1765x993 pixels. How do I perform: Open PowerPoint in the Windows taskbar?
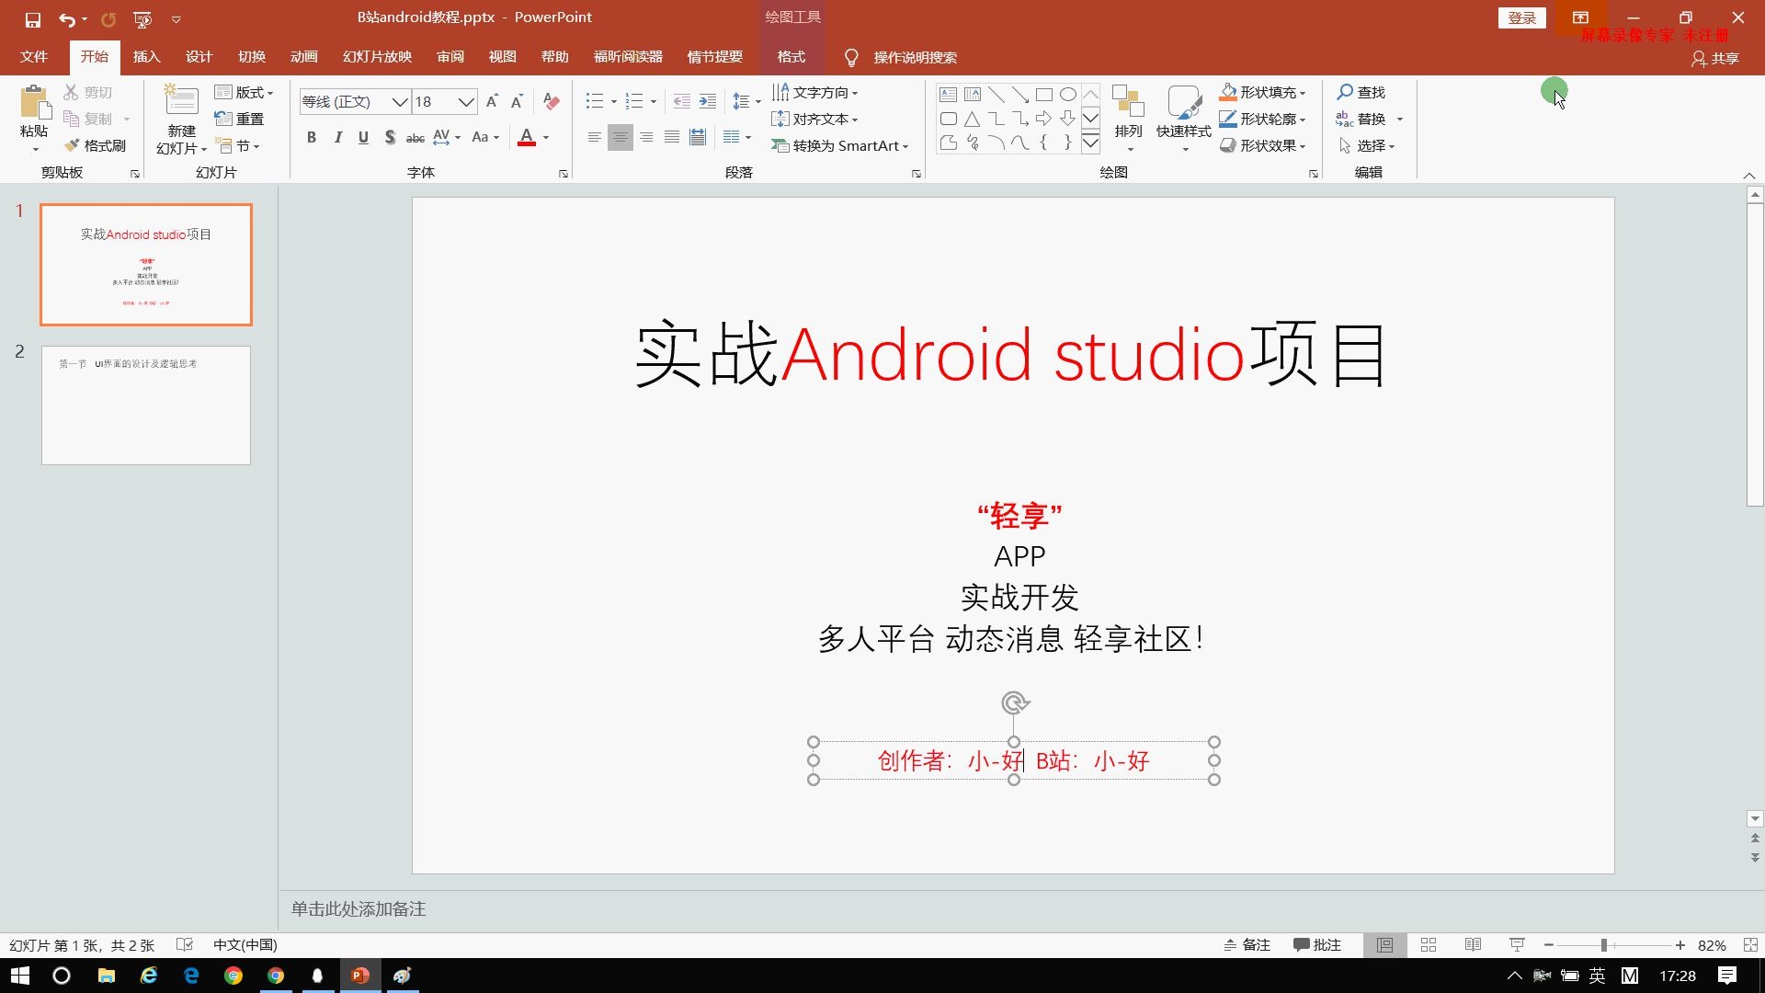pyautogui.click(x=360, y=976)
